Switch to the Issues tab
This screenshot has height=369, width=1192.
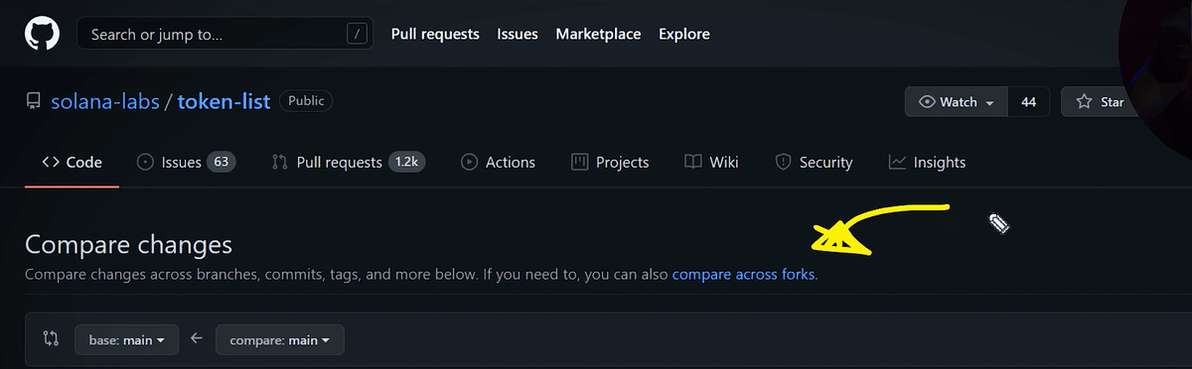point(186,162)
